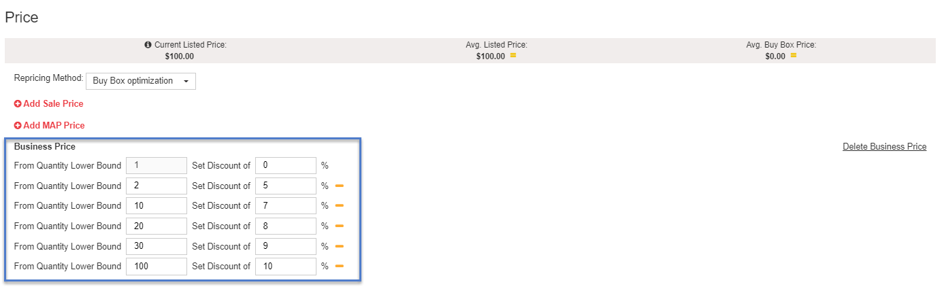Select the quantity lower bound field containing 100
The image size is (946, 289).
[x=157, y=266]
